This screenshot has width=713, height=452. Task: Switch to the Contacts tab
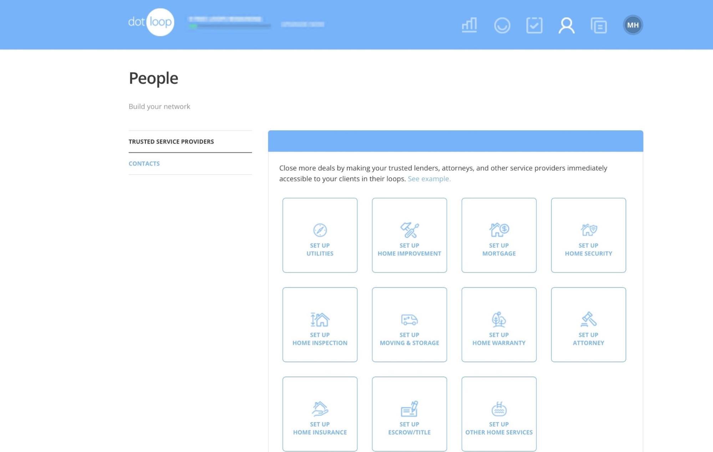point(144,163)
